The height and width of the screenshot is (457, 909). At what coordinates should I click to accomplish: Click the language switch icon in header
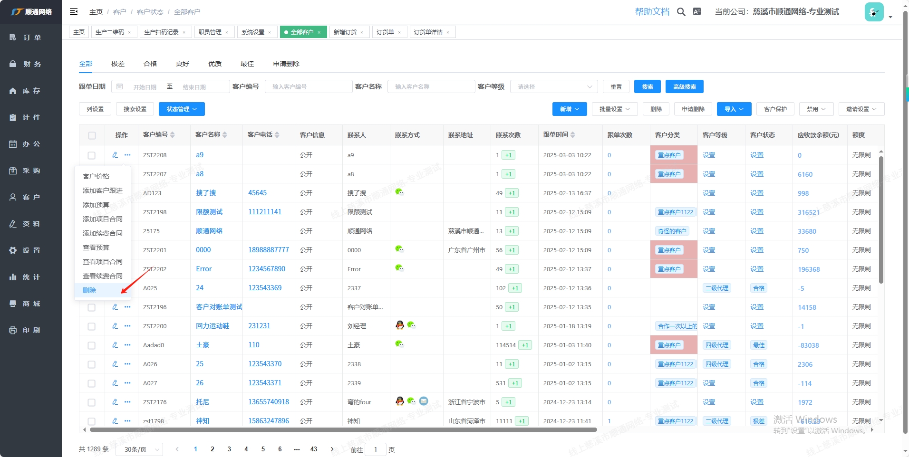click(x=697, y=12)
